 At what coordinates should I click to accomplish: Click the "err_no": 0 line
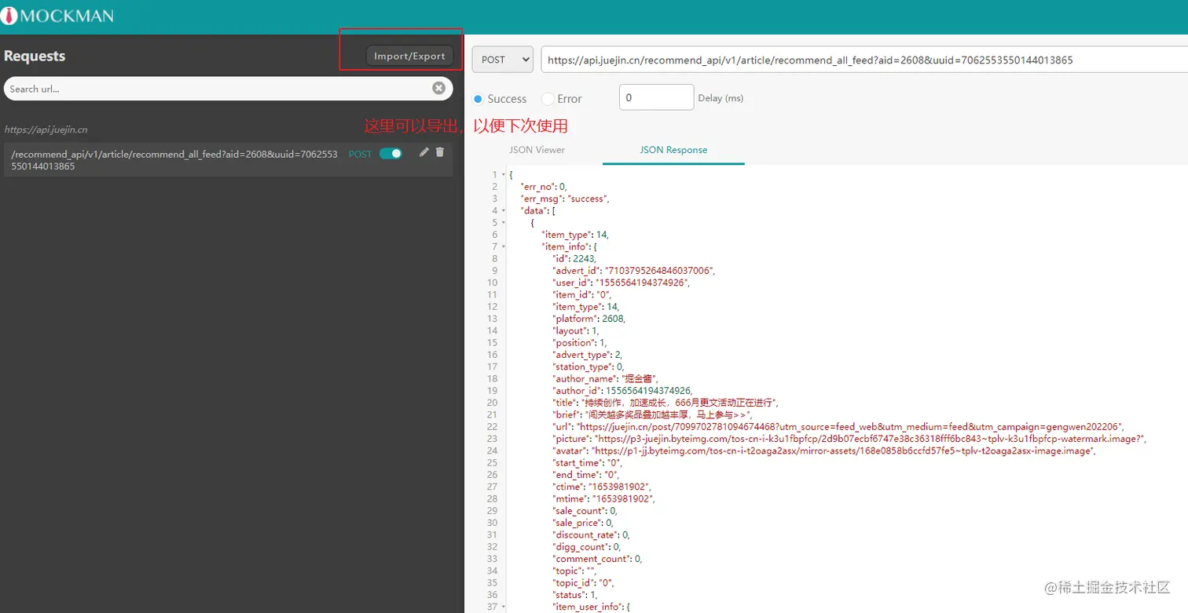click(x=544, y=187)
